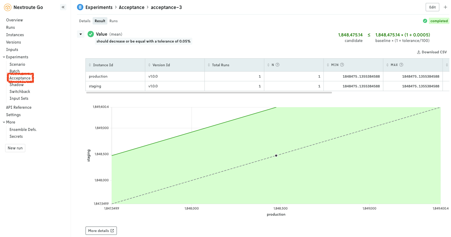451x237 pixels.
Task: Click the data point on chart
Action: pyautogui.click(x=276, y=155)
